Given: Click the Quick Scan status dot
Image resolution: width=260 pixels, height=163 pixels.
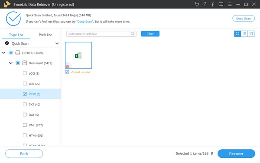Looking at the screenshot, I should tap(7, 43).
